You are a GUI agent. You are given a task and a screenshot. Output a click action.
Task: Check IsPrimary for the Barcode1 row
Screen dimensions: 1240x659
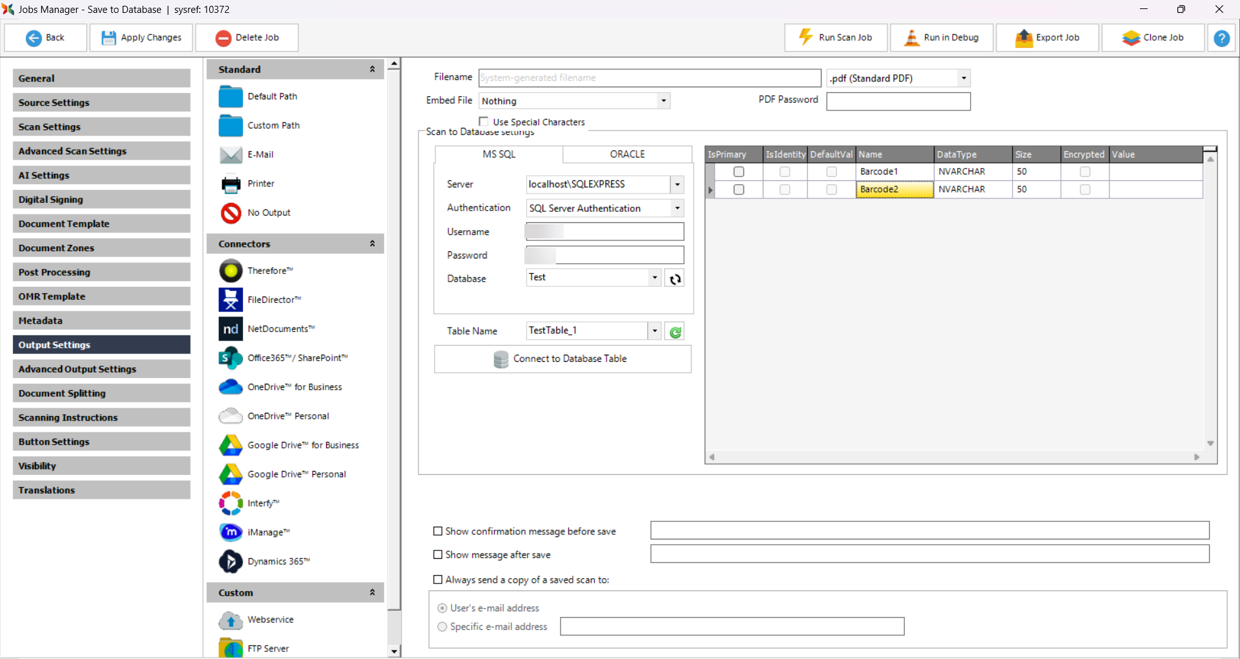739,172
